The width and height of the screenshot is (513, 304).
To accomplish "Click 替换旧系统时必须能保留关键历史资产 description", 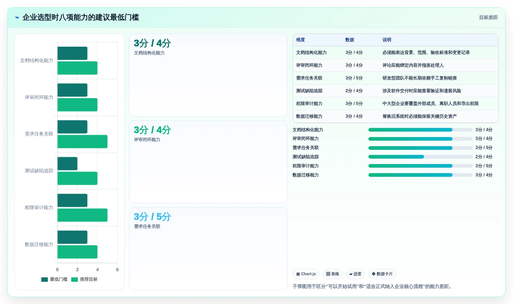I will click(x=420, y=116).
